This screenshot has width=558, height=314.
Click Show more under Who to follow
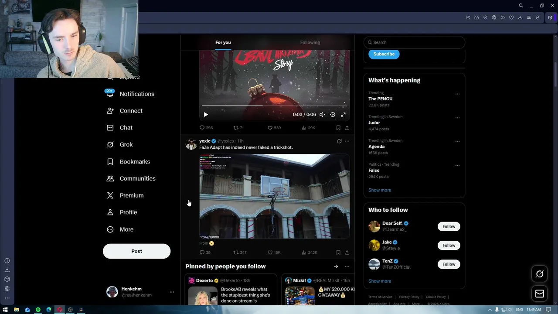(380, 281)
